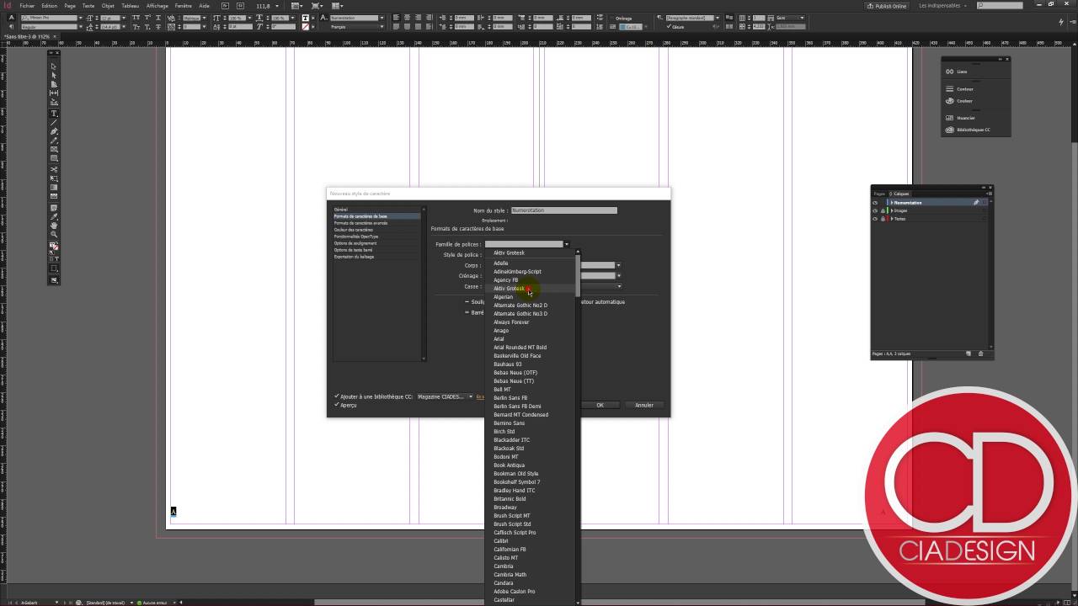Open the Texte menu

point(88,6)
